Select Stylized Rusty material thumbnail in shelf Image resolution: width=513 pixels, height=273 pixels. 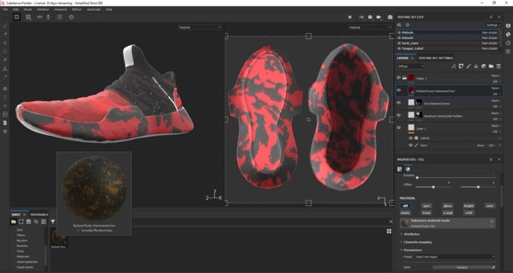pos(60,239)
